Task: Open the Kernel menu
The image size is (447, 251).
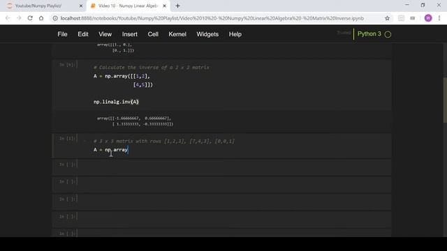Action: (177, 34)
